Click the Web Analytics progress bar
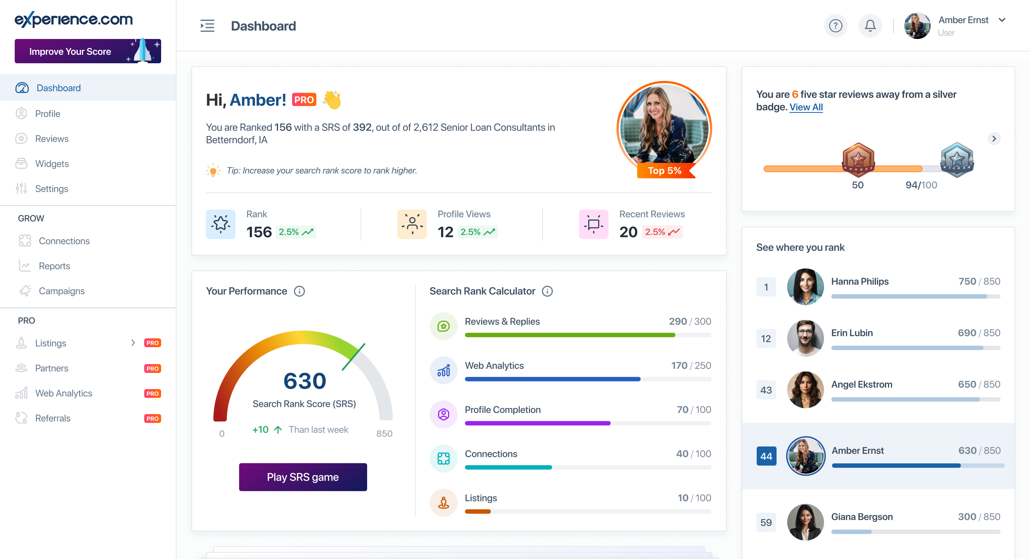This screenshot has width=1030, height=559. coord(587,379)
